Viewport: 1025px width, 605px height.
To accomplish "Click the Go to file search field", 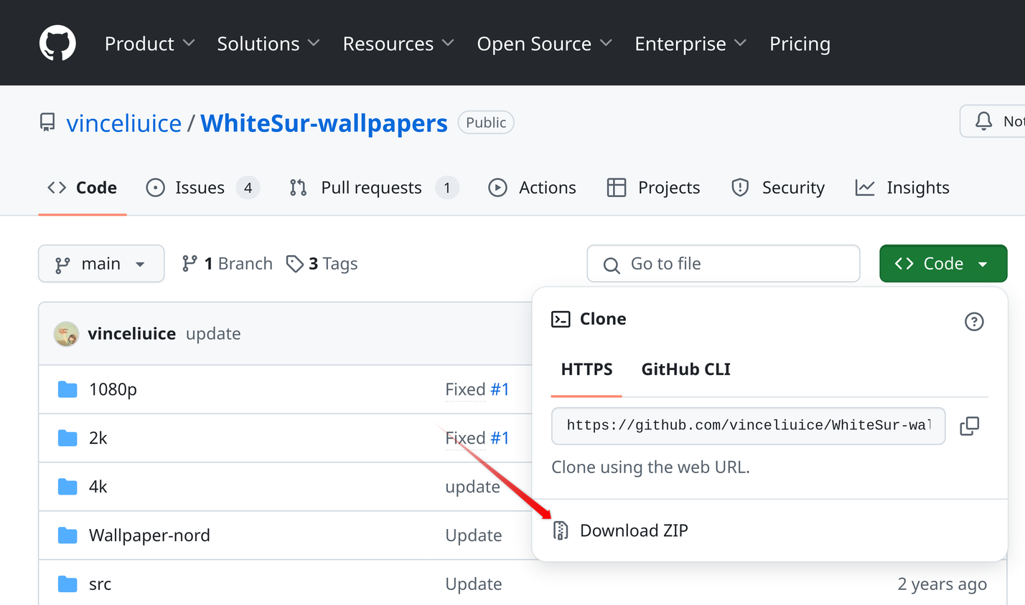I will tap(724, 264).
